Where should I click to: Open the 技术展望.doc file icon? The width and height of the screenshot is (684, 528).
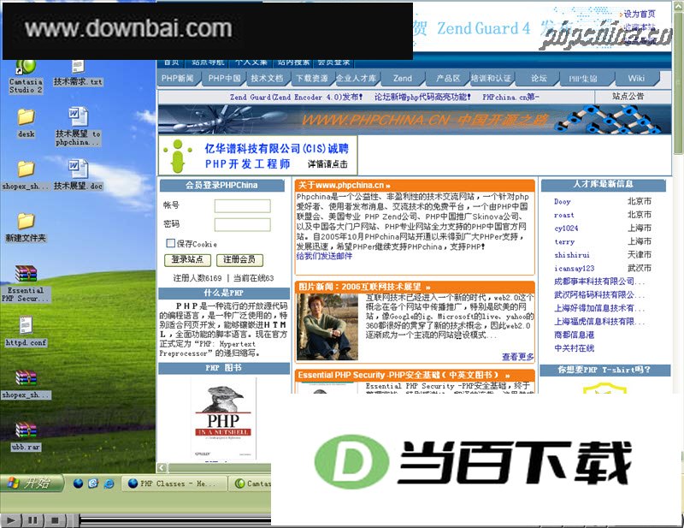coord(78,175)
